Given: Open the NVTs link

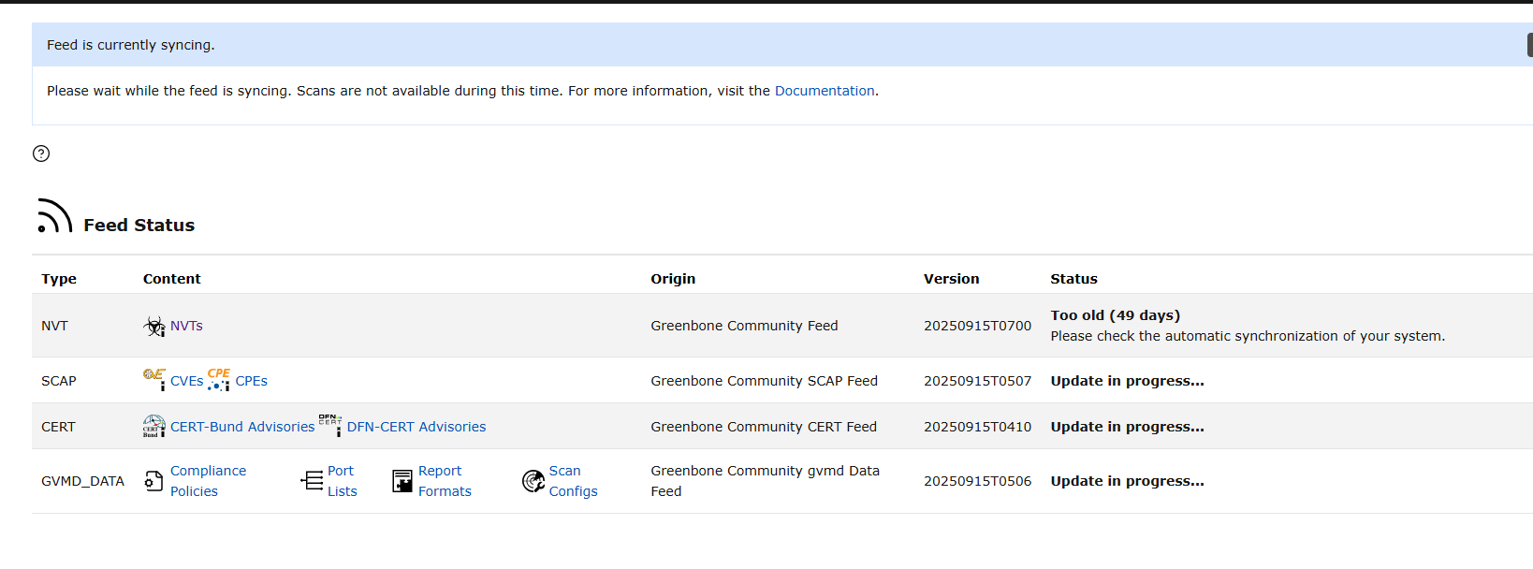Looking at the screenshot, I should click(x=186, y=326).
